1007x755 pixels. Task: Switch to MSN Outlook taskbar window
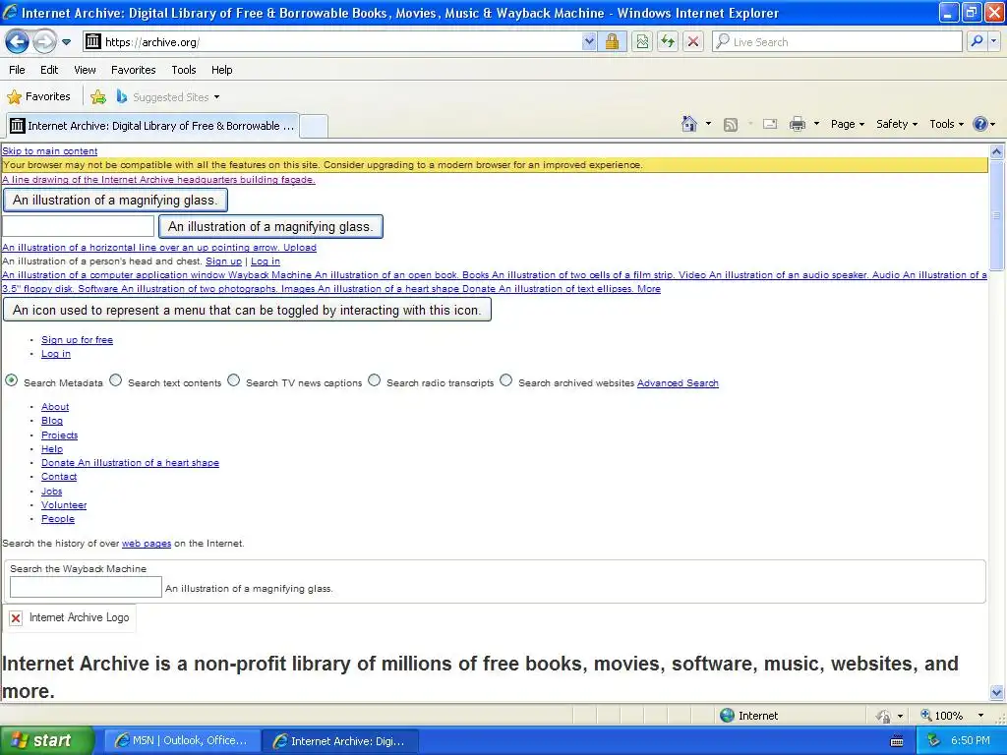(x=181, y=741)
